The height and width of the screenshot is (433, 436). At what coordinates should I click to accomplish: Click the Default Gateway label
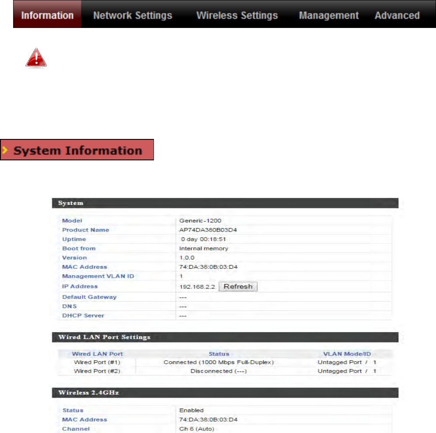(89, 297)
